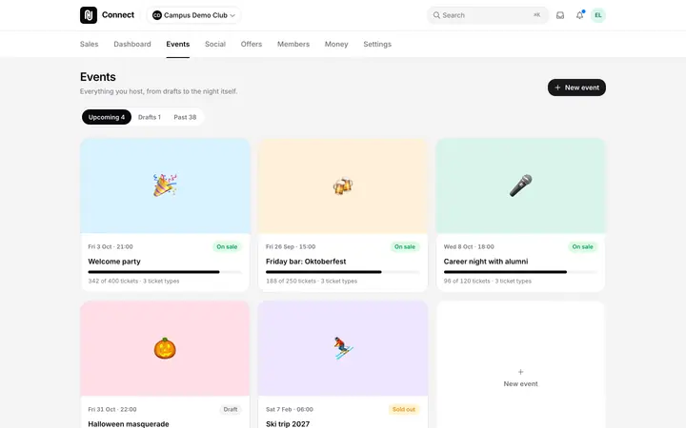Click "Sat 7 Feb · 06:00" date

(290, 409)
